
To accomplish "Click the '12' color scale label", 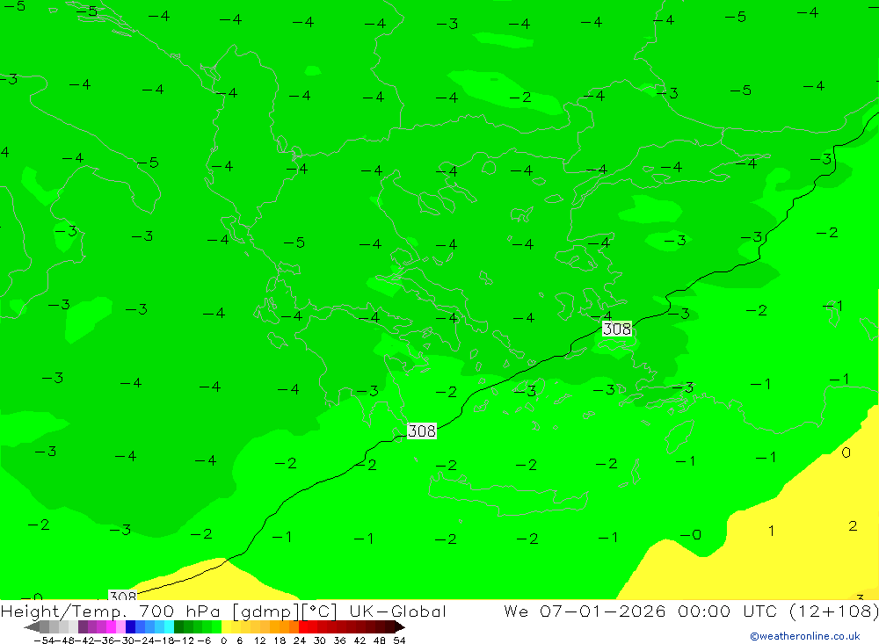I will tap(260, 640).
